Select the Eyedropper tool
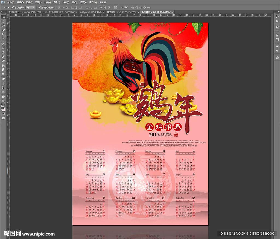Viewport: 280px width, 239px height. coord(3,39)
